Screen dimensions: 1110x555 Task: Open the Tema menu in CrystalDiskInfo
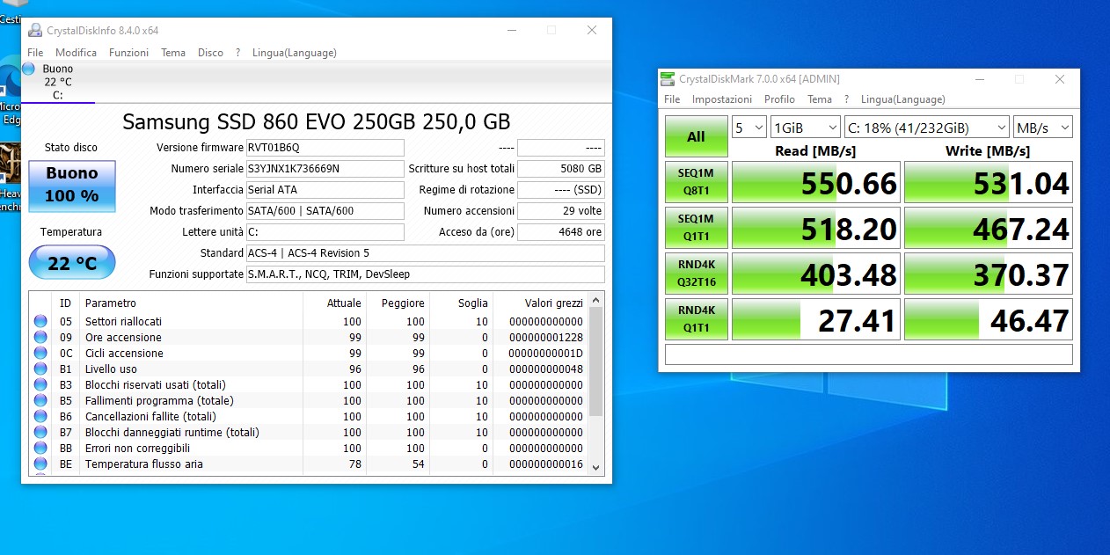tap(173, 53)
